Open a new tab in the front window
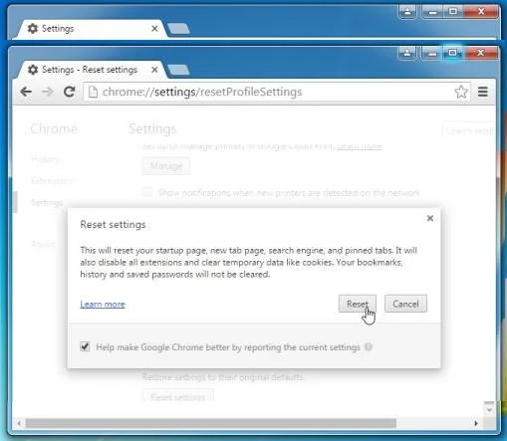 pyautogui.click(x=179, y=70)
